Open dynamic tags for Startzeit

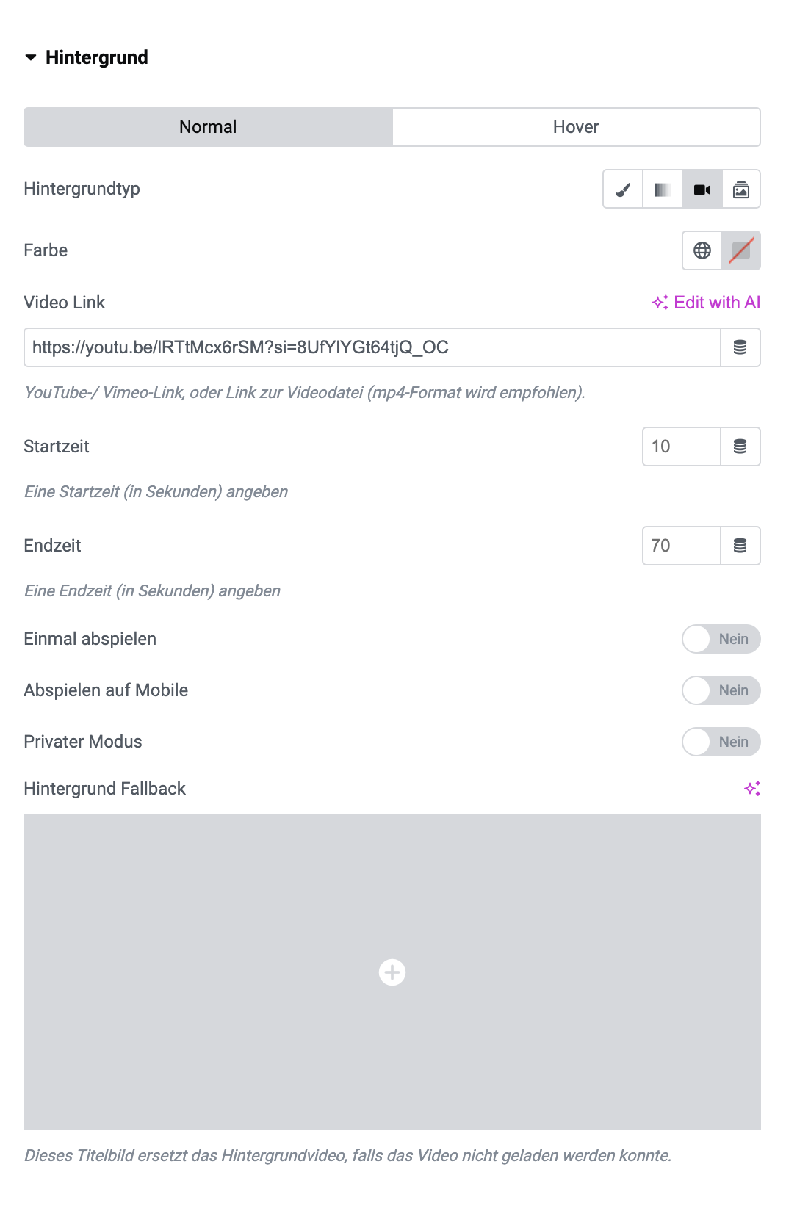pos(740,446)
